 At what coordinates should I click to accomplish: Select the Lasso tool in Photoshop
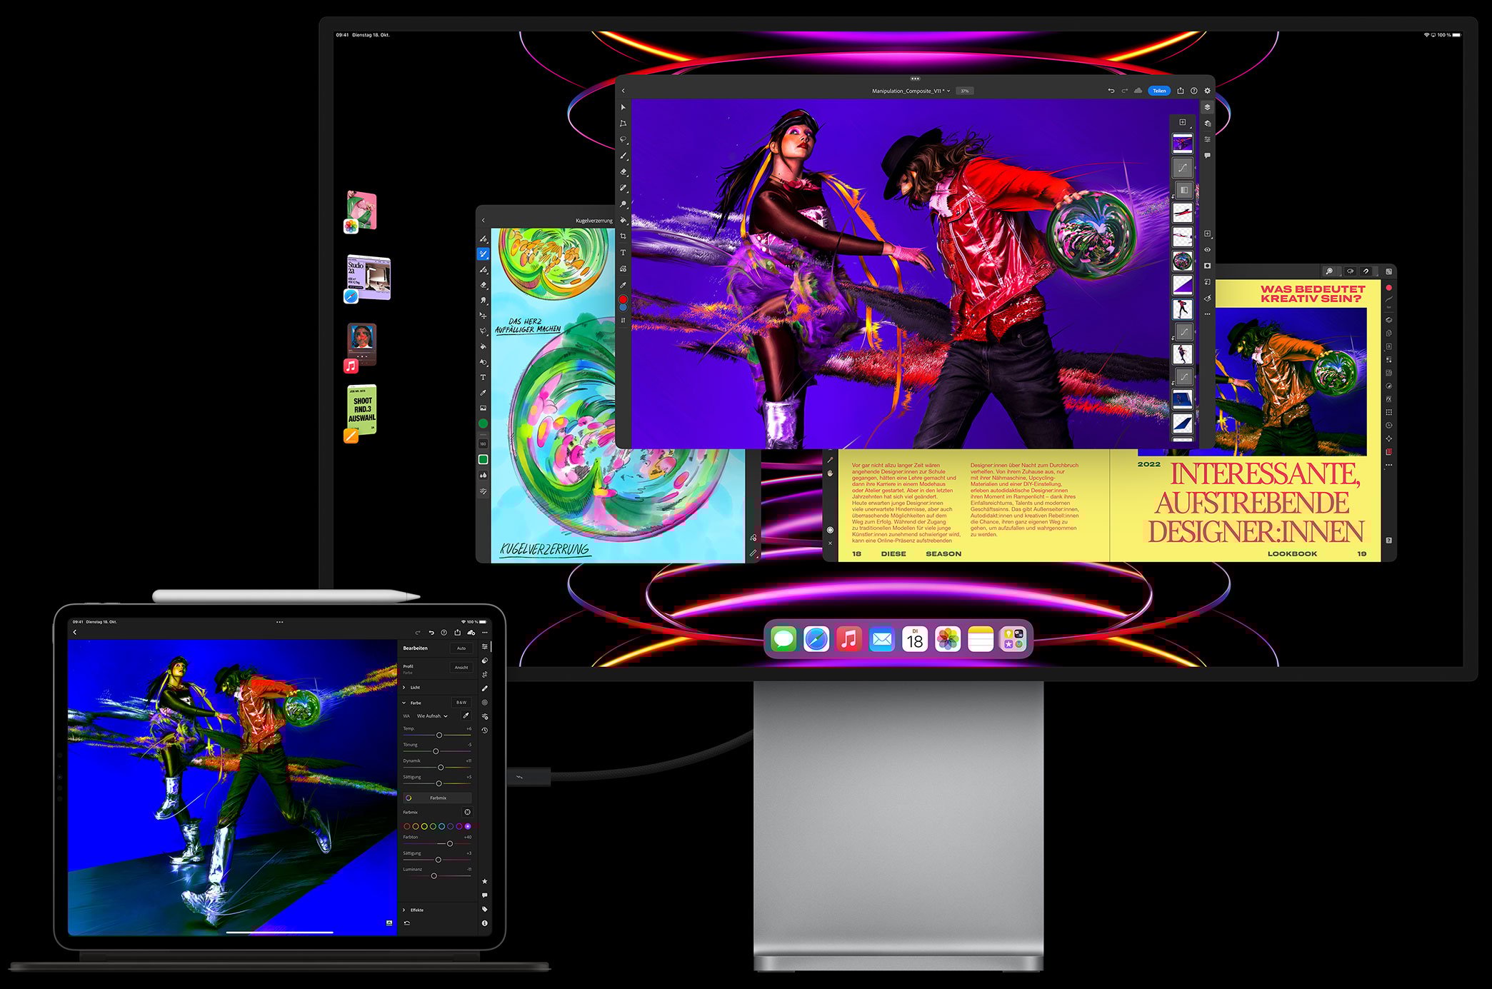pos(623,140)
